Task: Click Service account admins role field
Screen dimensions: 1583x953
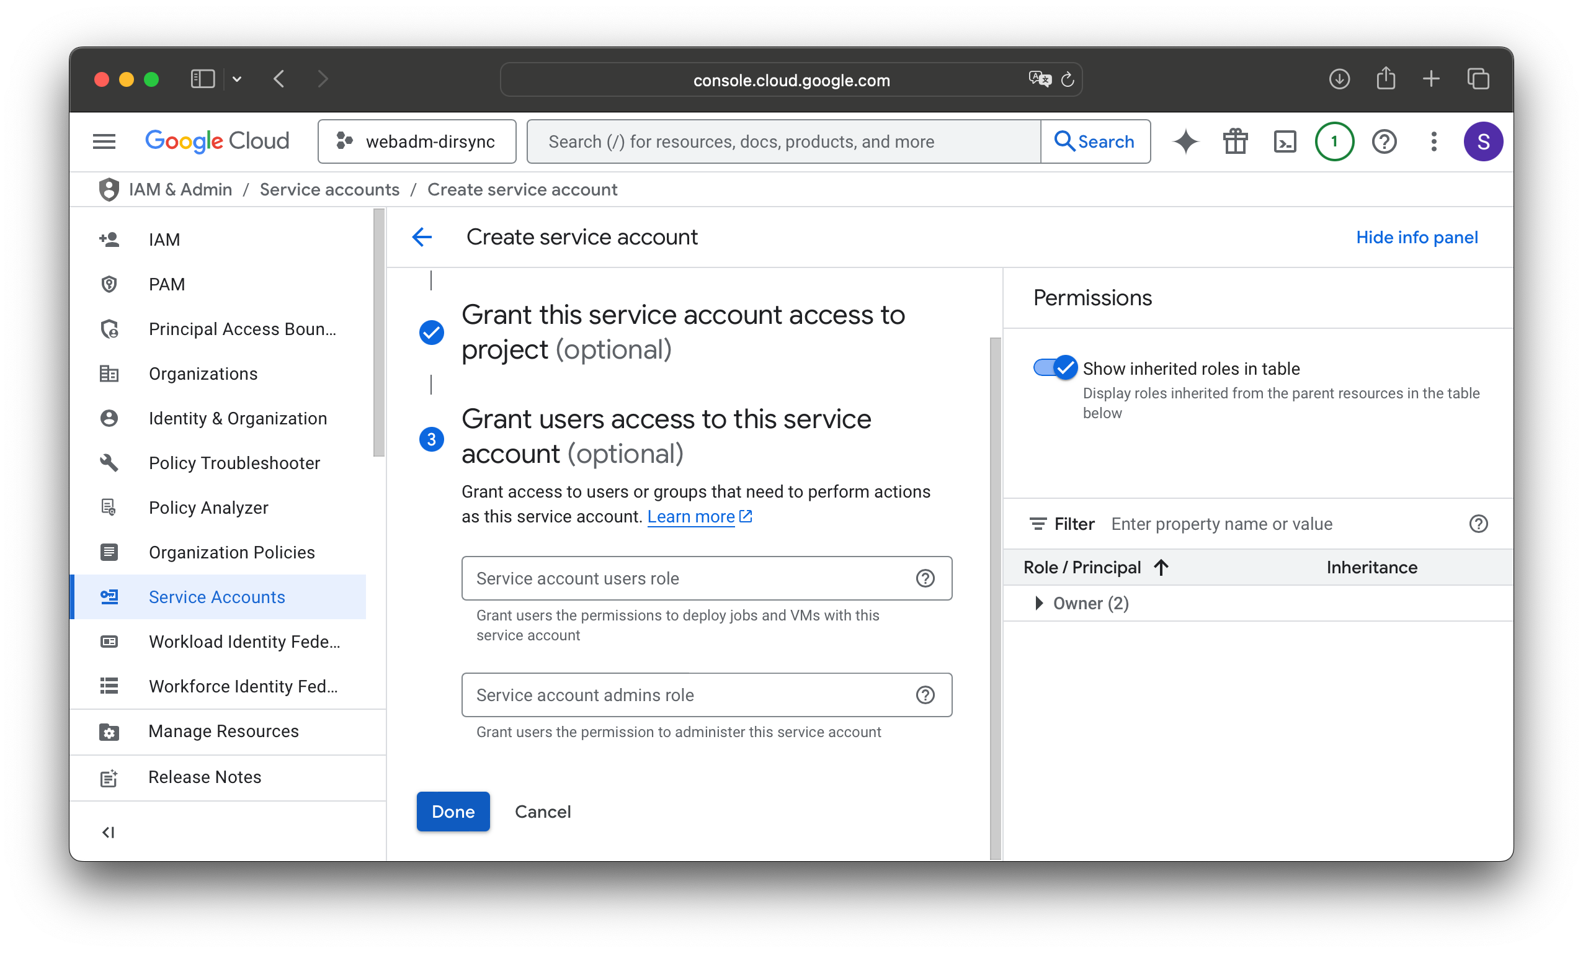Action: pos(687,695)
